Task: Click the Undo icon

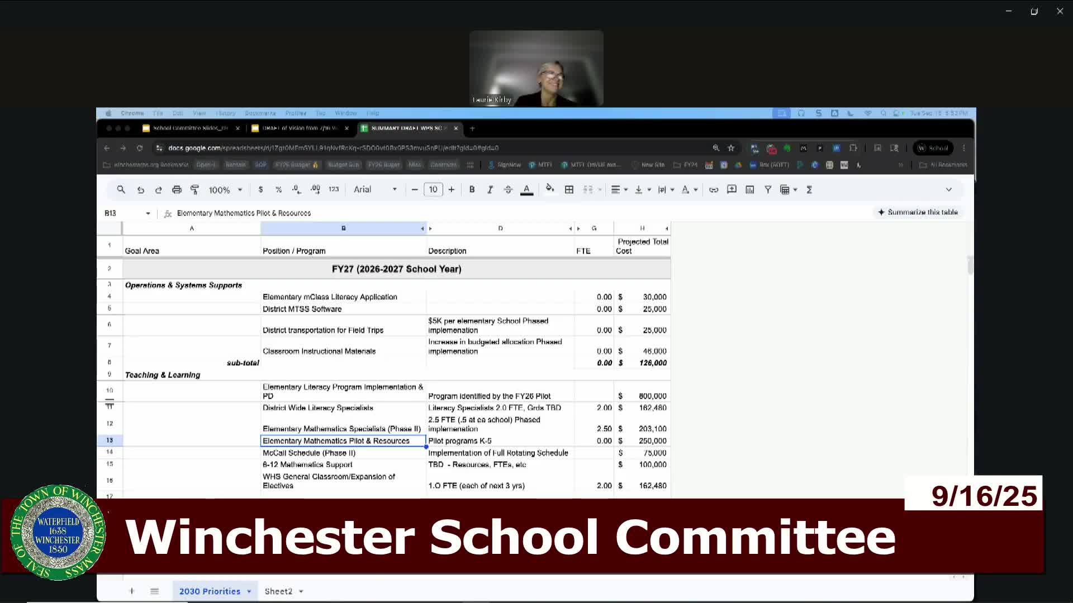Action: pos(141,190)
